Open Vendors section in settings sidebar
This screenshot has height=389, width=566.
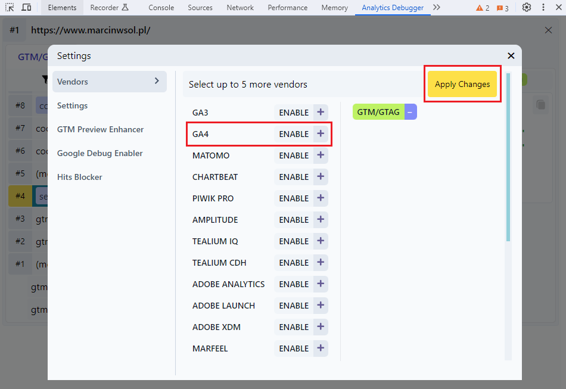110,82
